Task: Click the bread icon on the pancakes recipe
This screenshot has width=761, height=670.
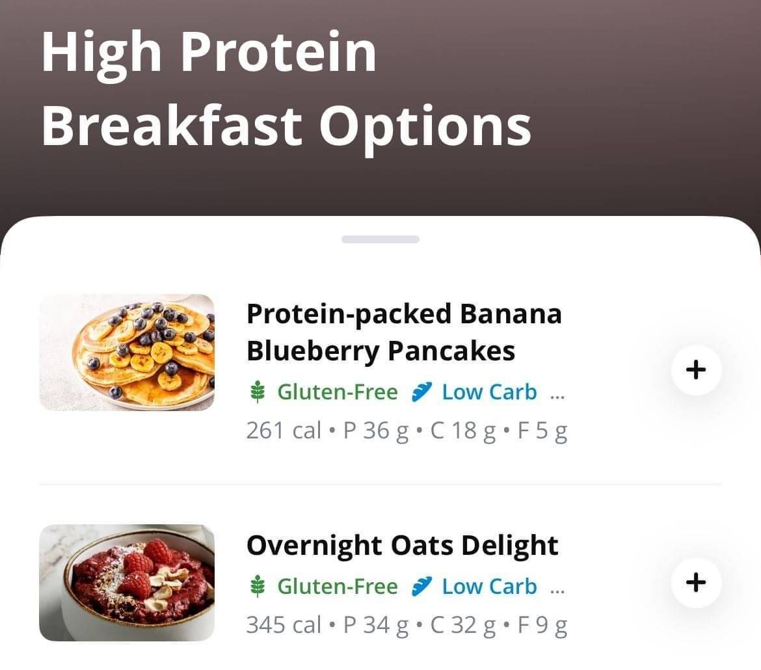Action: (421, 392)
